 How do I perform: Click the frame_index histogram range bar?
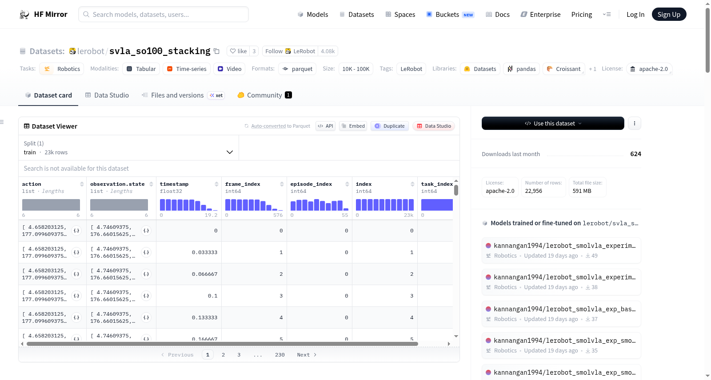pos(254,205)
